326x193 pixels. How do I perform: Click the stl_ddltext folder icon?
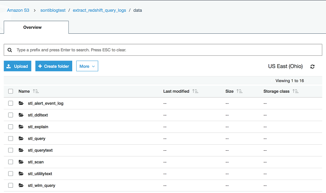[21, 115]
